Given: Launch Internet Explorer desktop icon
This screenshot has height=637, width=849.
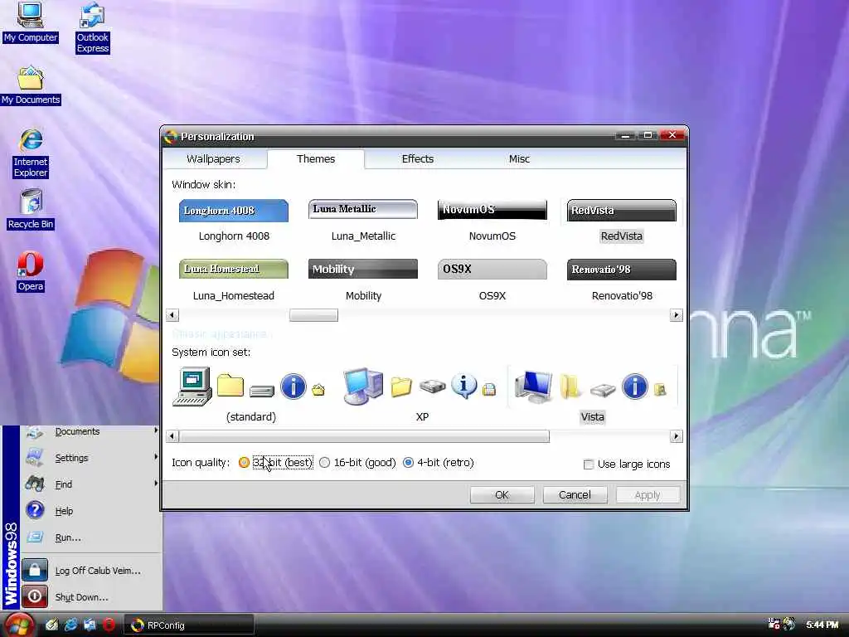Looking at the screenshot, I should [31, 153].
